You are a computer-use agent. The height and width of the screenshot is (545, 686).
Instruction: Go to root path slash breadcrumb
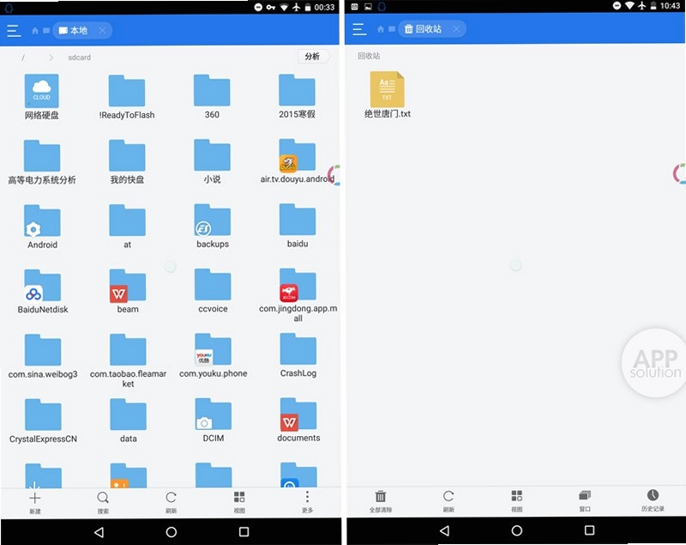[x=23, y=58]
